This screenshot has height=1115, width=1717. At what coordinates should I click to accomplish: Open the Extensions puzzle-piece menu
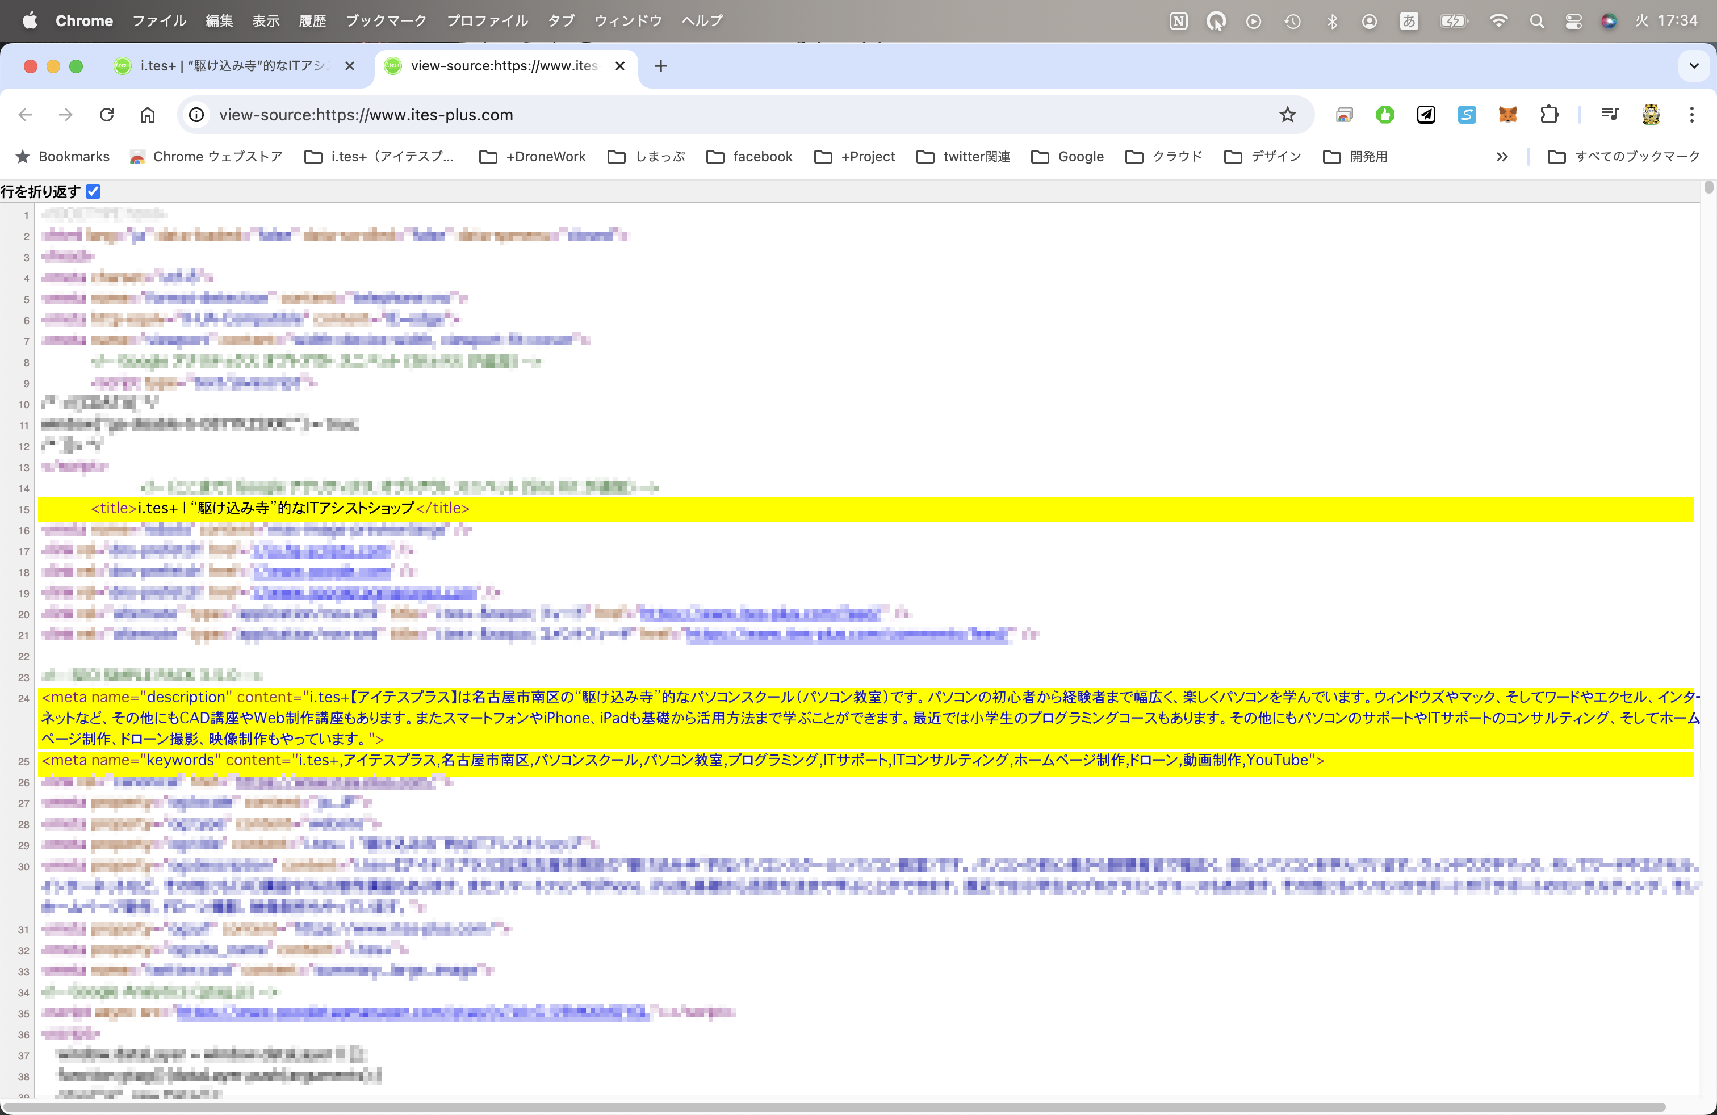click(1549, 115)
